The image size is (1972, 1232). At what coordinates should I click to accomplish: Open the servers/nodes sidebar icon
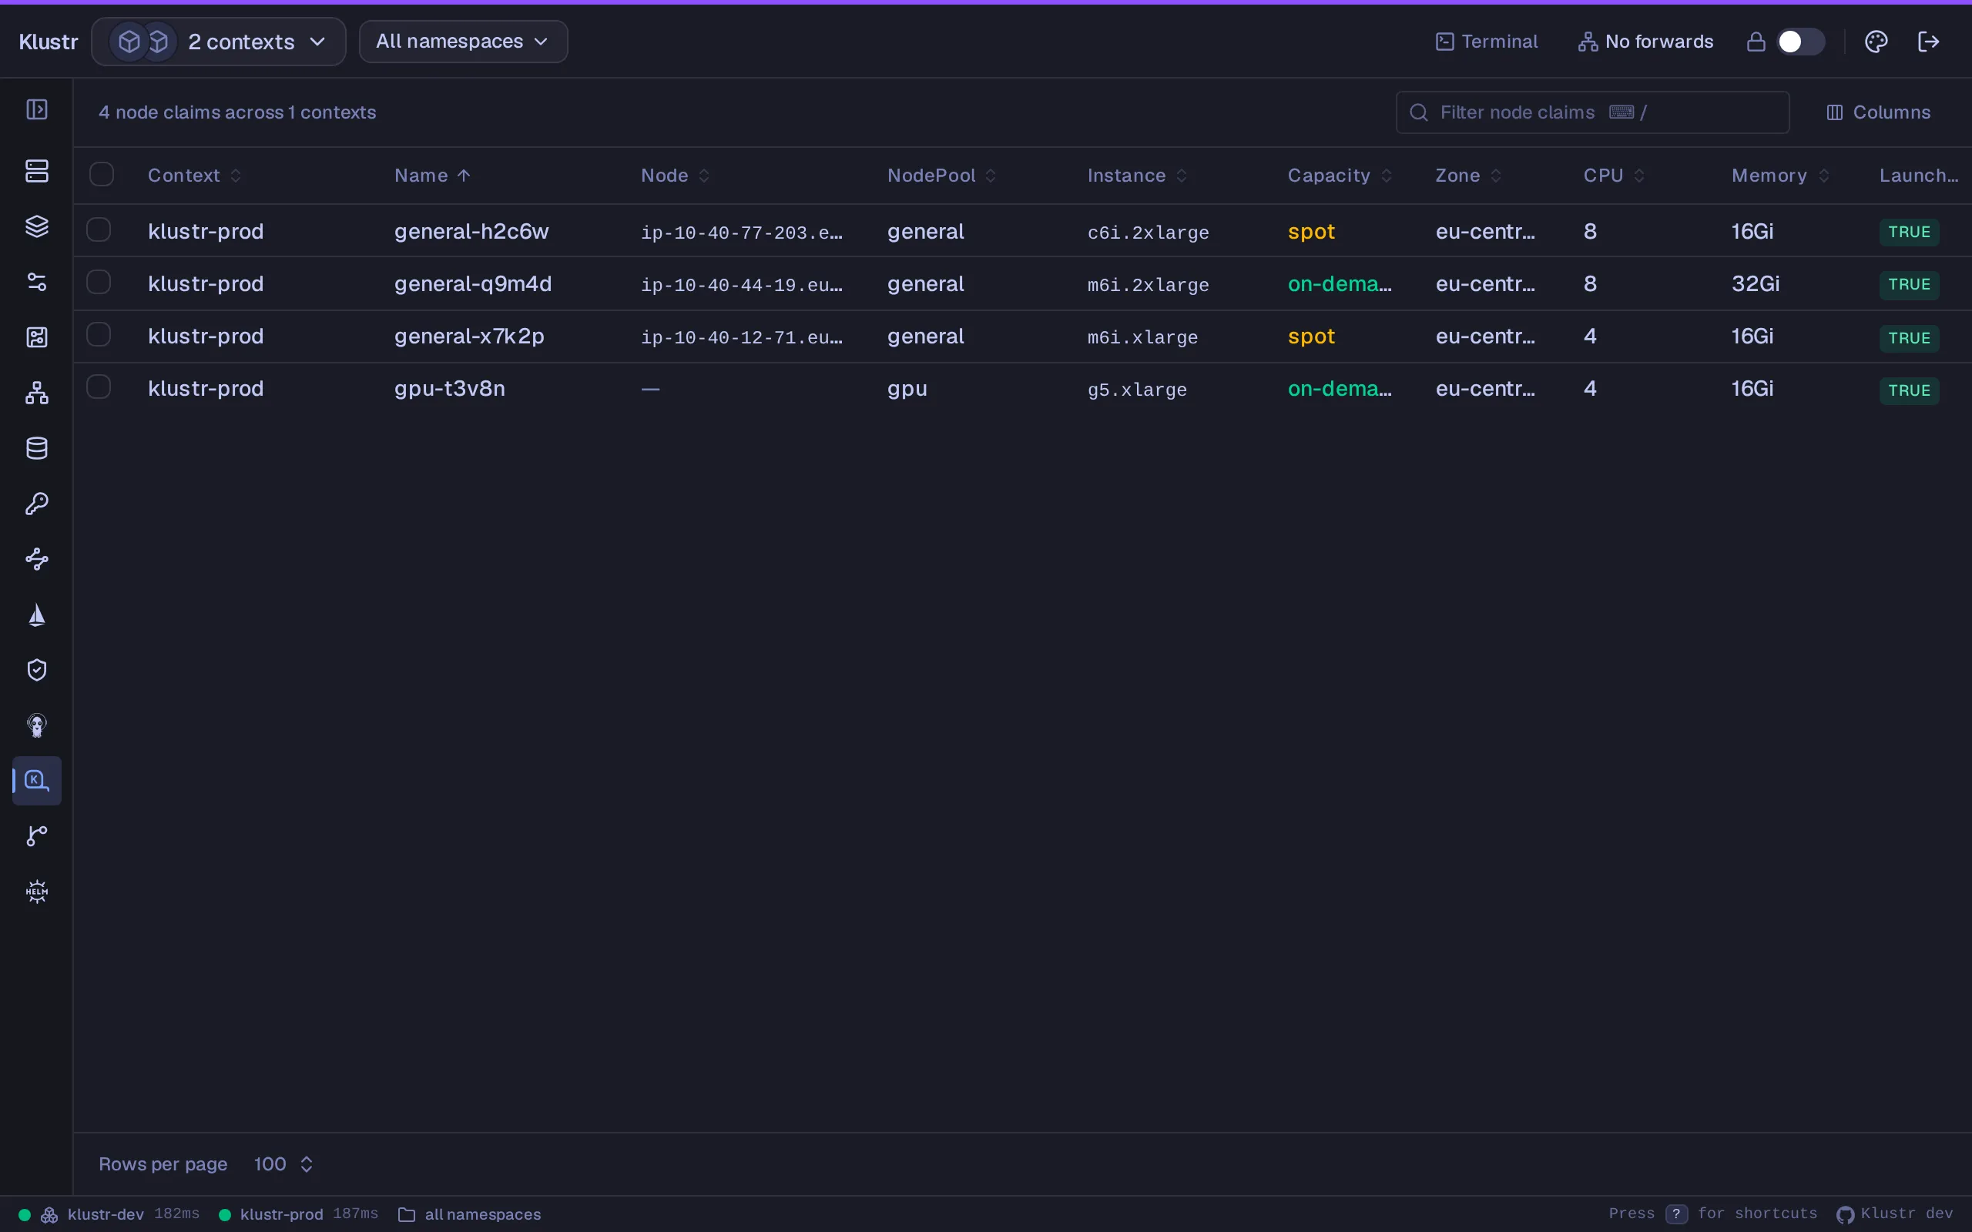37,171
